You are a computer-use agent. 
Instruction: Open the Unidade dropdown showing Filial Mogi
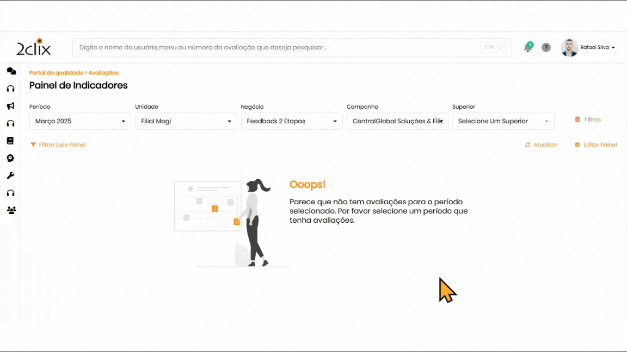[186, 121]
